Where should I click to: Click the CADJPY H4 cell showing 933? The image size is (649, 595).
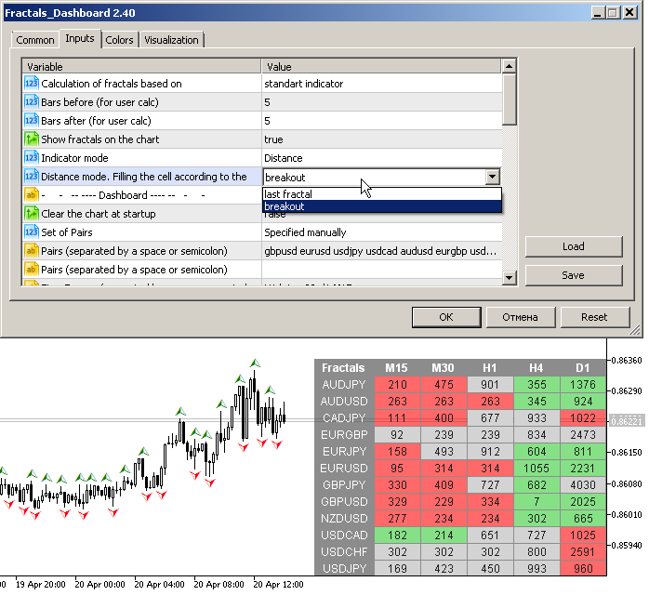click(x=536, y=418)
